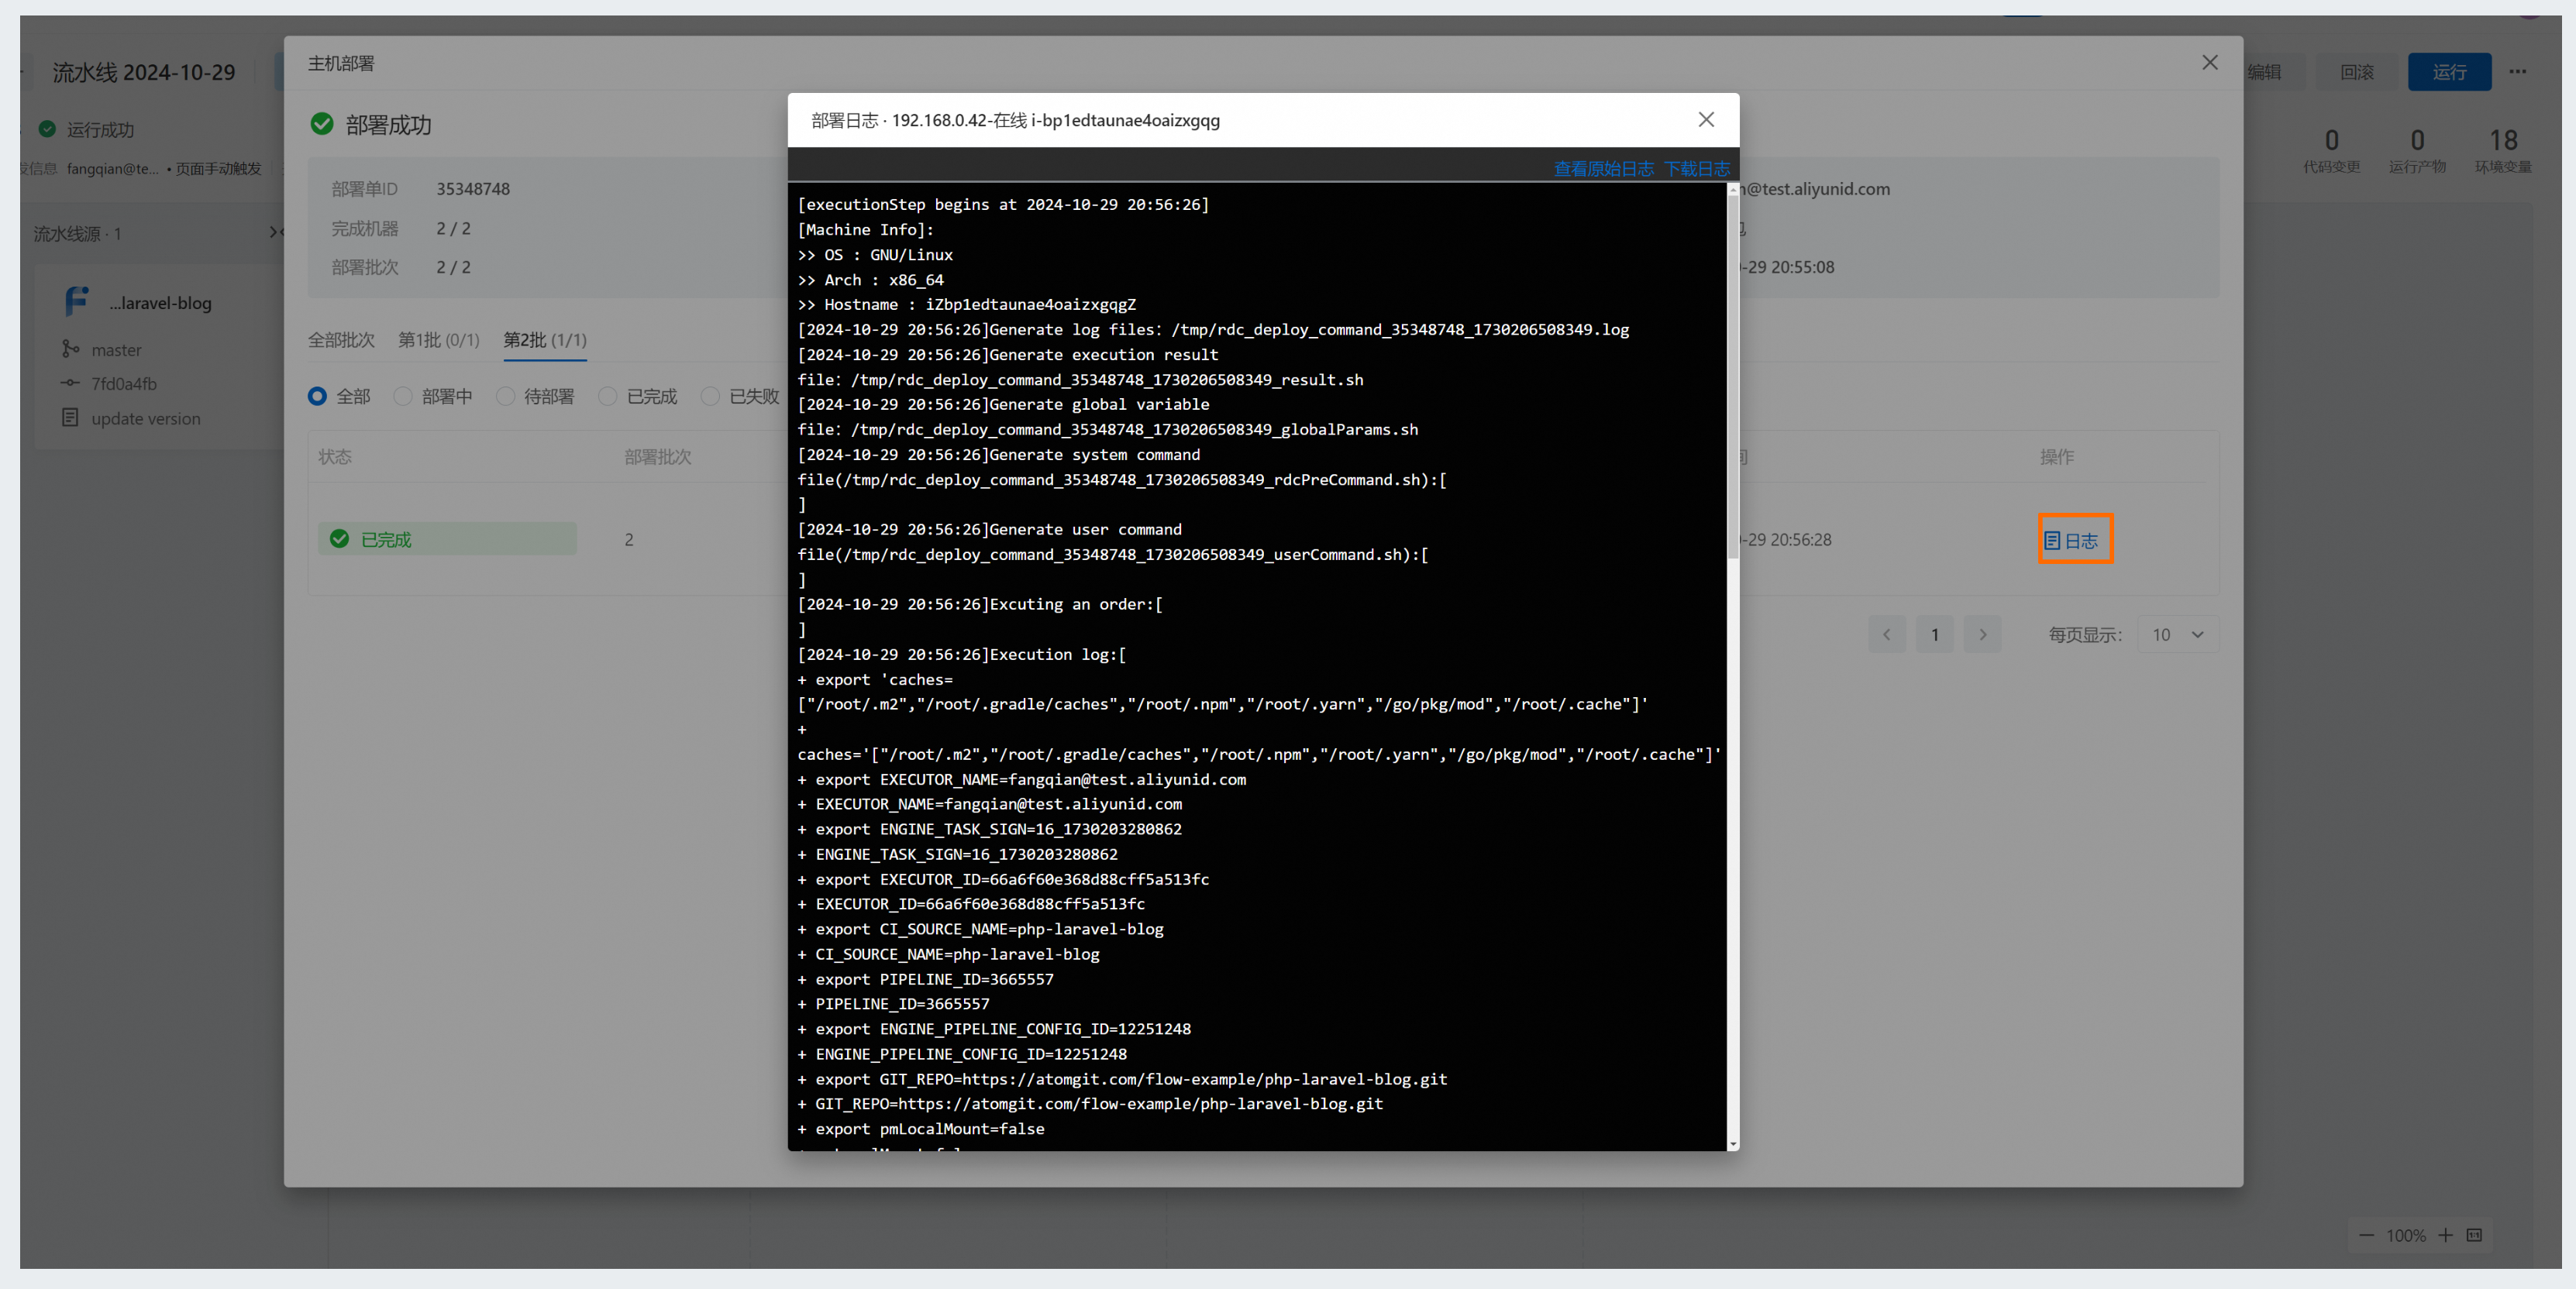Open the 18 环境变量 counter
Screen dimensions: 2576x1289
coord(2503,151)
